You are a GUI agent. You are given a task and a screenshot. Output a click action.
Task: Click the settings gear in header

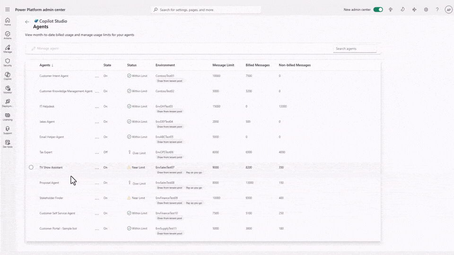click(x=426, y=9)
